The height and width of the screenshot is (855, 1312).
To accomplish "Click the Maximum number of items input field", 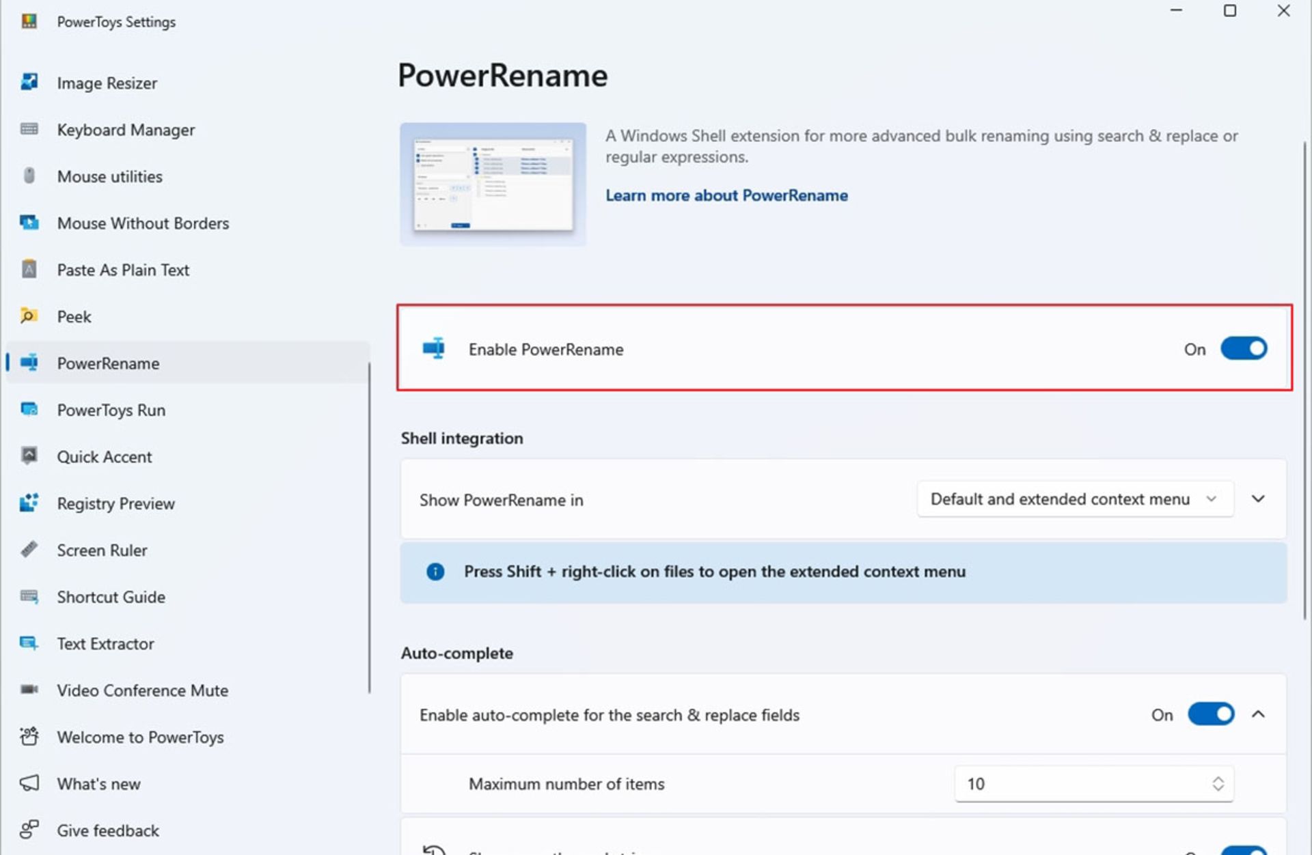I will coord(1094,783).
